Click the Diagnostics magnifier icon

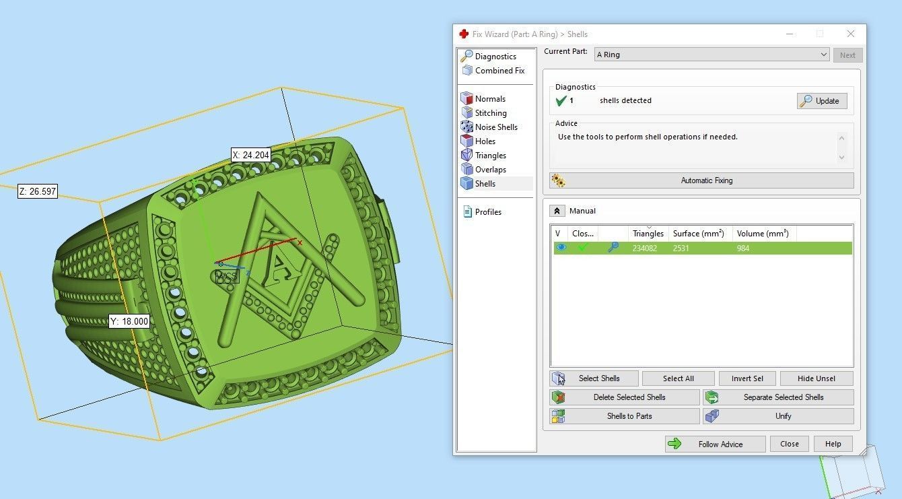[466, 56]
